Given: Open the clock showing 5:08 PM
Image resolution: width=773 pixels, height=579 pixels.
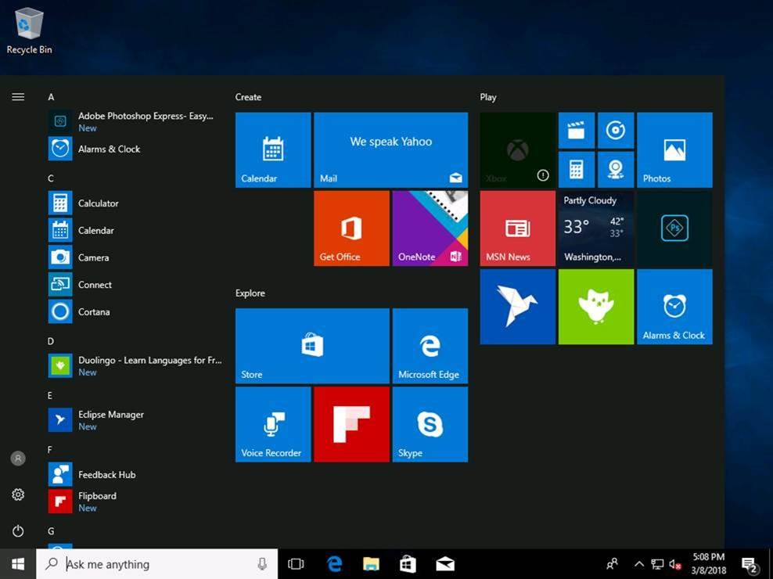Looking at the screenshot, I should point(709,563).
